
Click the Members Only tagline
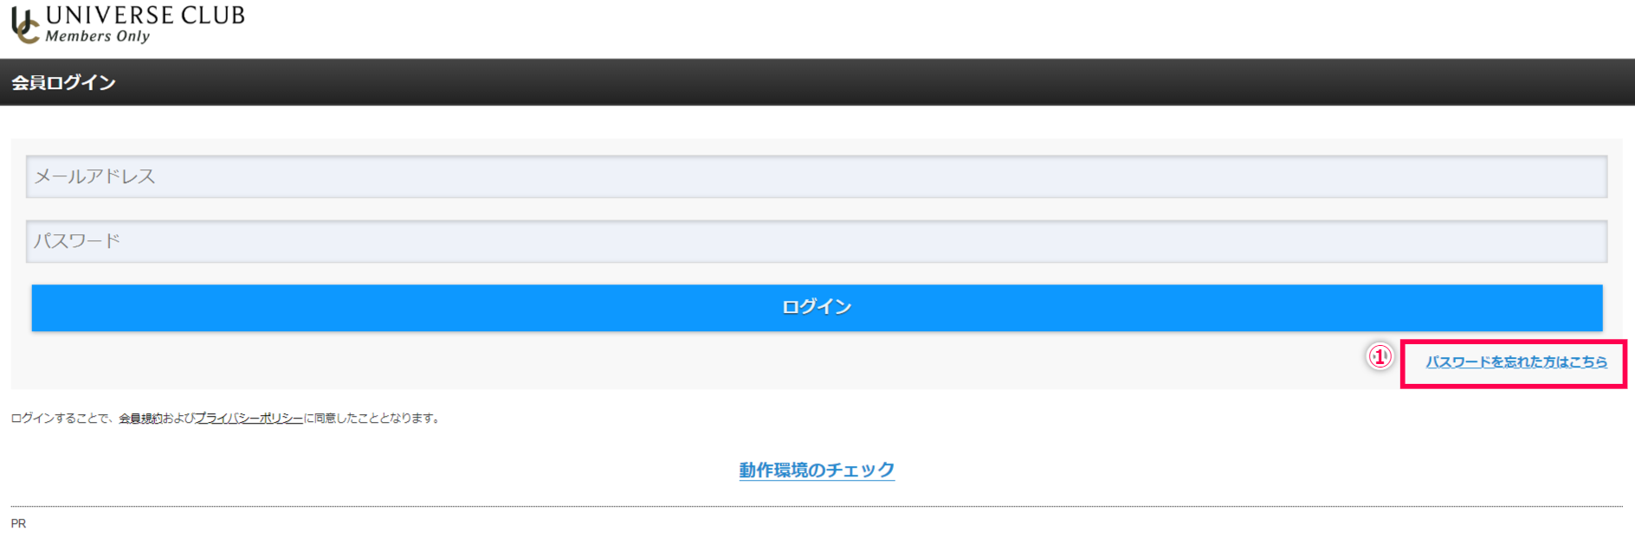(x=98, y=36)
